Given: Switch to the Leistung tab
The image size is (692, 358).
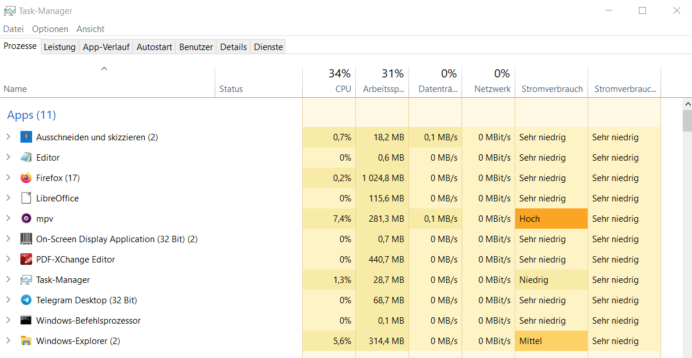Looking at the screenshot, I should point(60,47).
